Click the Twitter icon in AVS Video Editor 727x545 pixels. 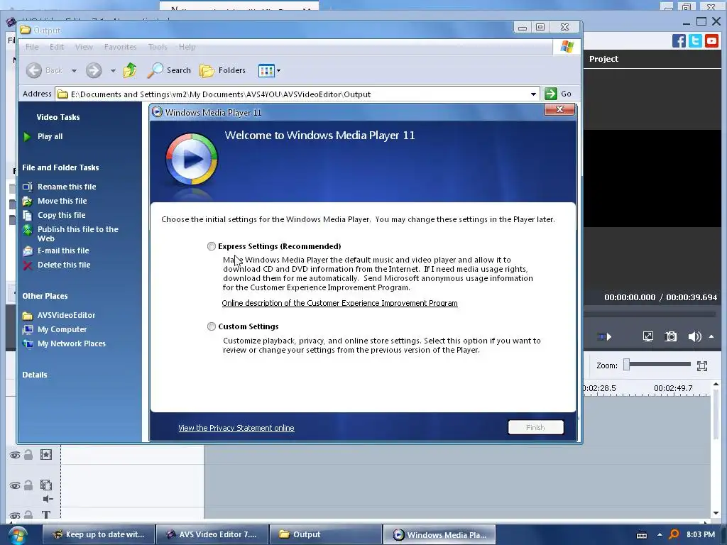coord(695,40)
